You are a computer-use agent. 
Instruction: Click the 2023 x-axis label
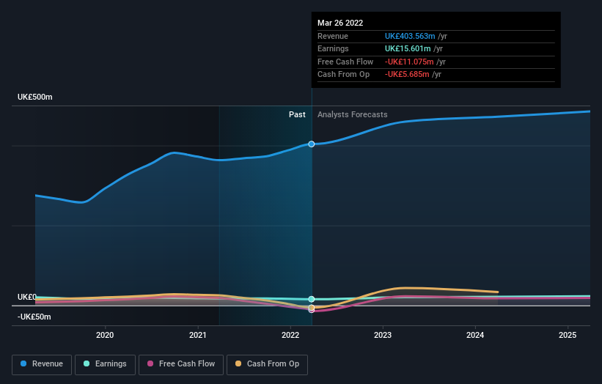[383, 336]
